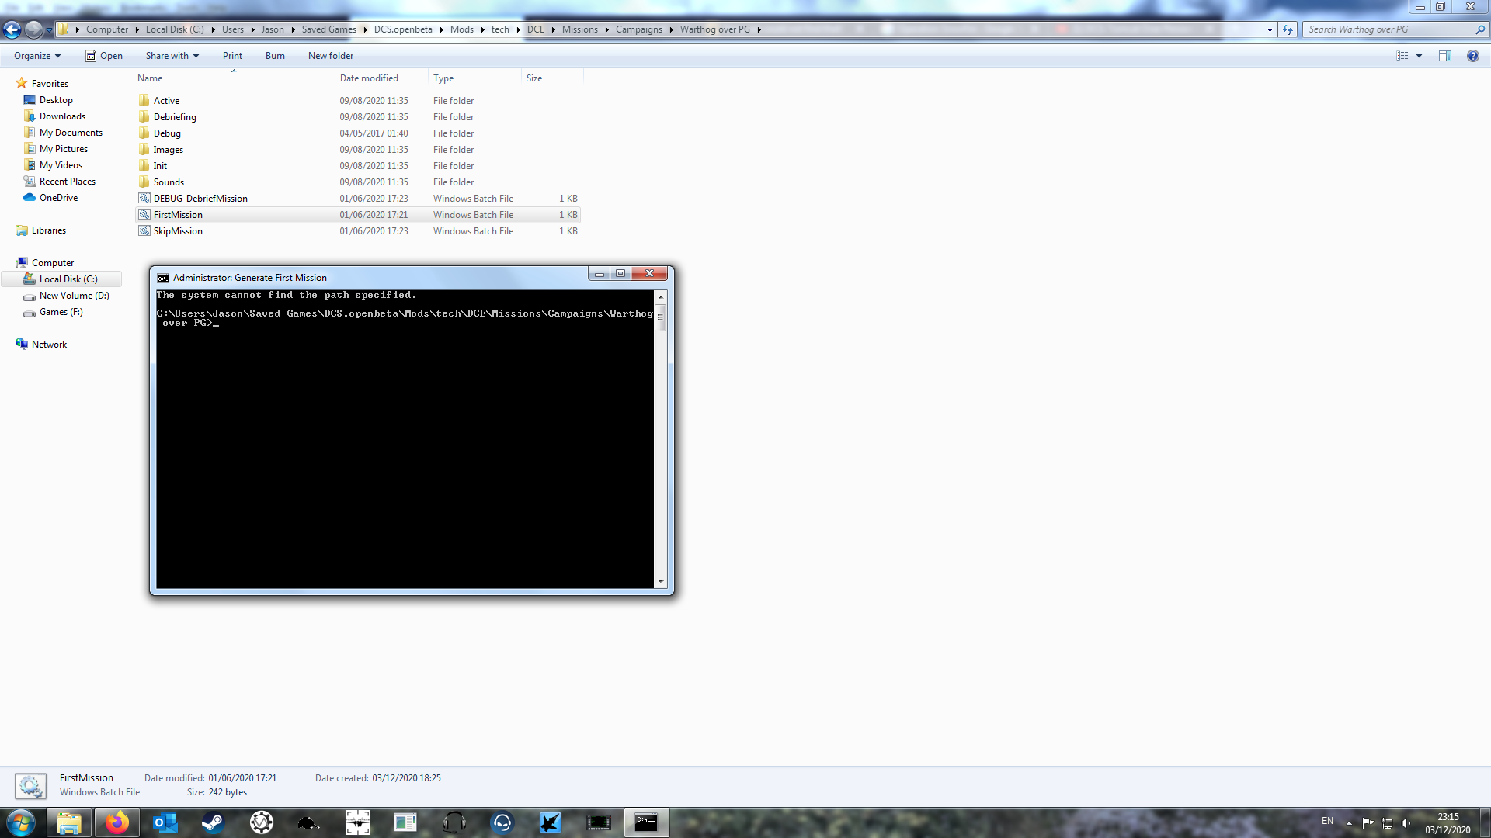The height and width of the screenshot is (838, 1491).
Task: Click Burn in the toolbar
Action: pos(275,56)
